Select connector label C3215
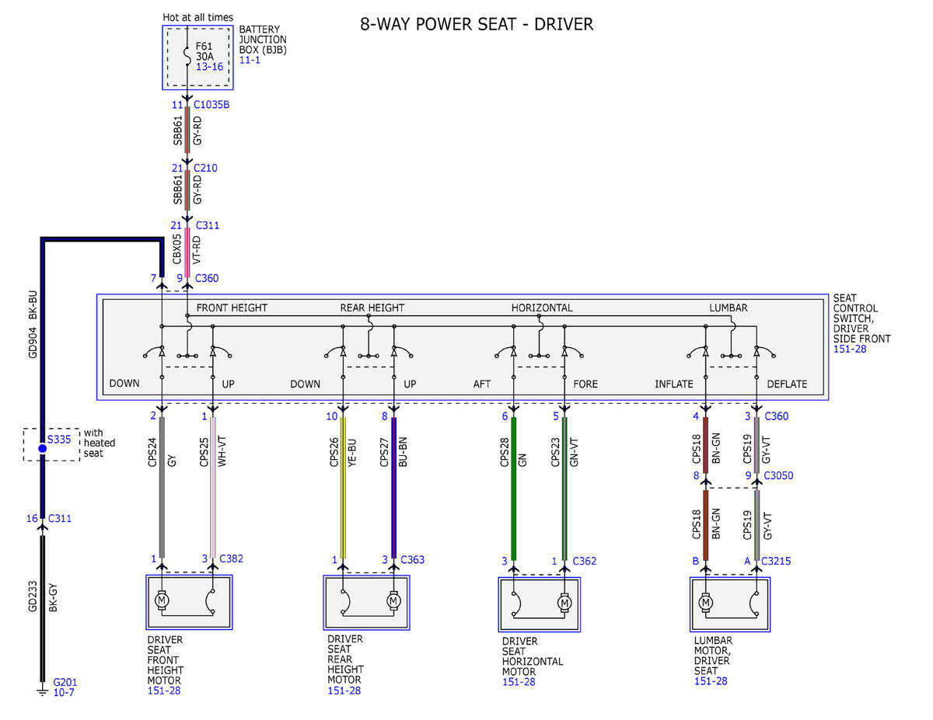933x720 pixels. tap(777, 561)
